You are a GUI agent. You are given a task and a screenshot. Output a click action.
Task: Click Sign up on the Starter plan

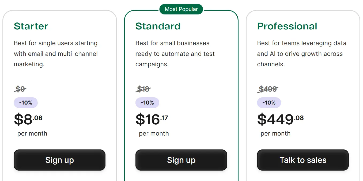(x=59, y=160)
